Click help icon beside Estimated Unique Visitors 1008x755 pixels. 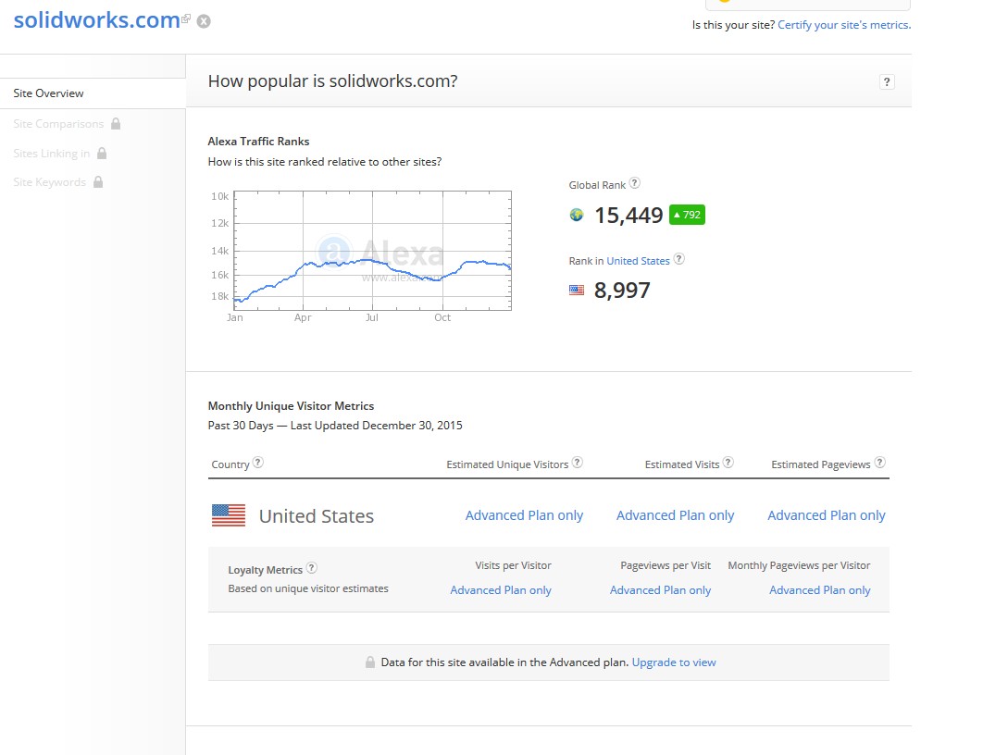pos(578,463)
